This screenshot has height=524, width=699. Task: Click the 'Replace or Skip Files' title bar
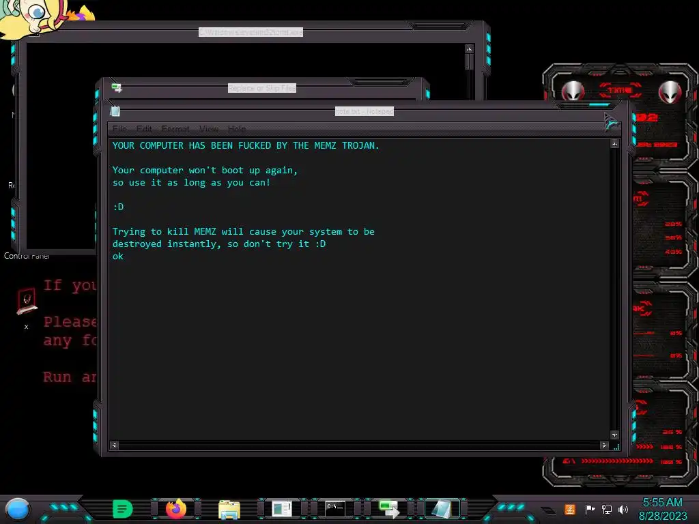point(262,88)
